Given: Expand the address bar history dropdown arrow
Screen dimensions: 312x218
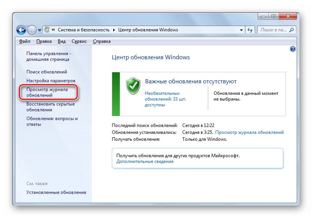Looking at the screenshot, I should 241,30.
